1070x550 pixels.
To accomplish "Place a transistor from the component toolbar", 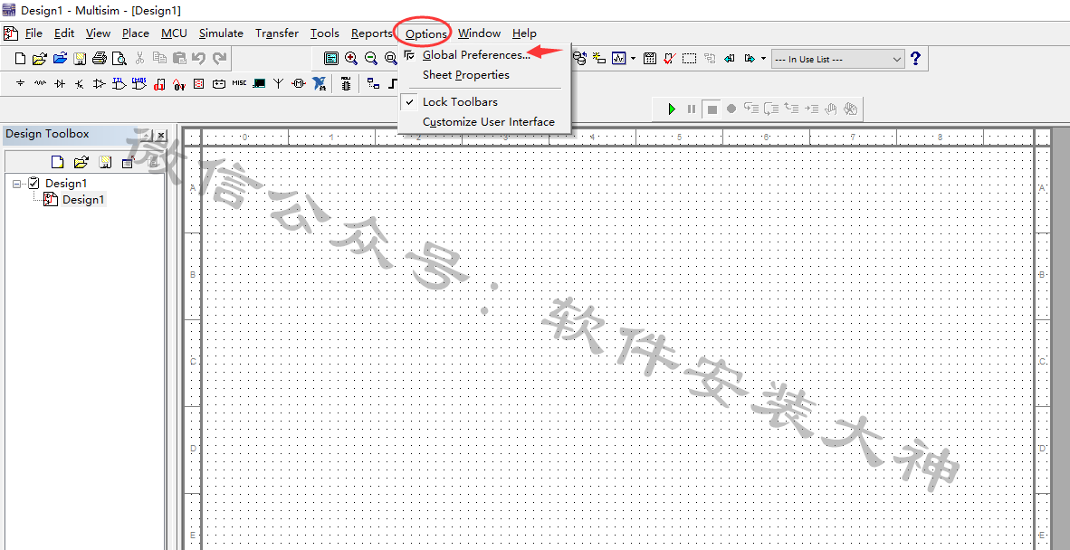I will tap(79, 84).
